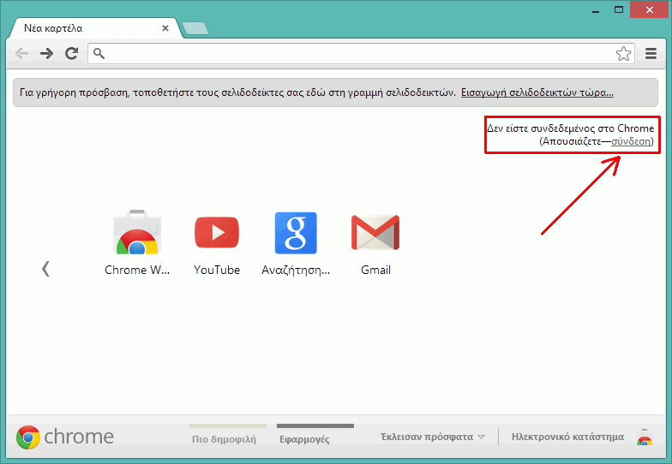Click the bookmarks bar hint text
The height and width of the screenshot is (464, 672).
(x=237, y=92)
